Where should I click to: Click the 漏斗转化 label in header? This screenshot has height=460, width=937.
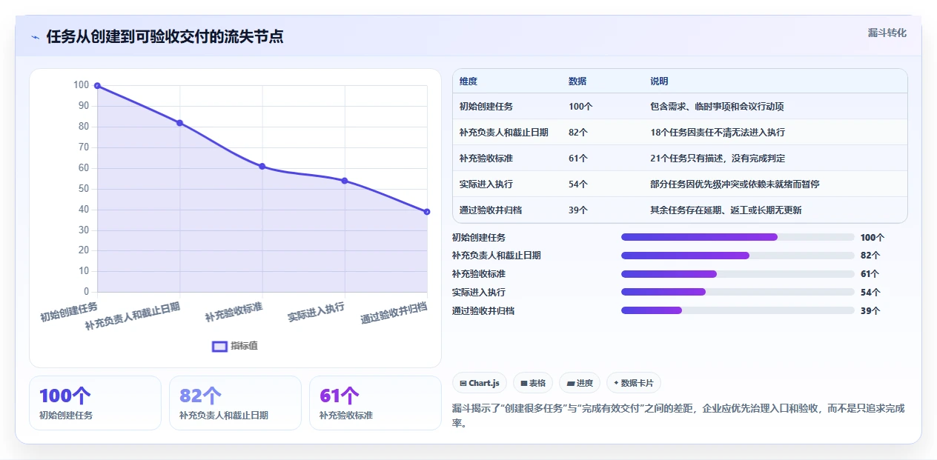(887, 33)
